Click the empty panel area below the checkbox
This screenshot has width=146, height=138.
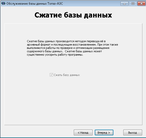point(73,100)
